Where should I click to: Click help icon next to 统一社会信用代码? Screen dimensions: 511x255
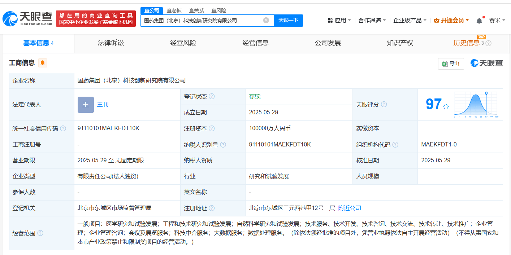(63, 129)
